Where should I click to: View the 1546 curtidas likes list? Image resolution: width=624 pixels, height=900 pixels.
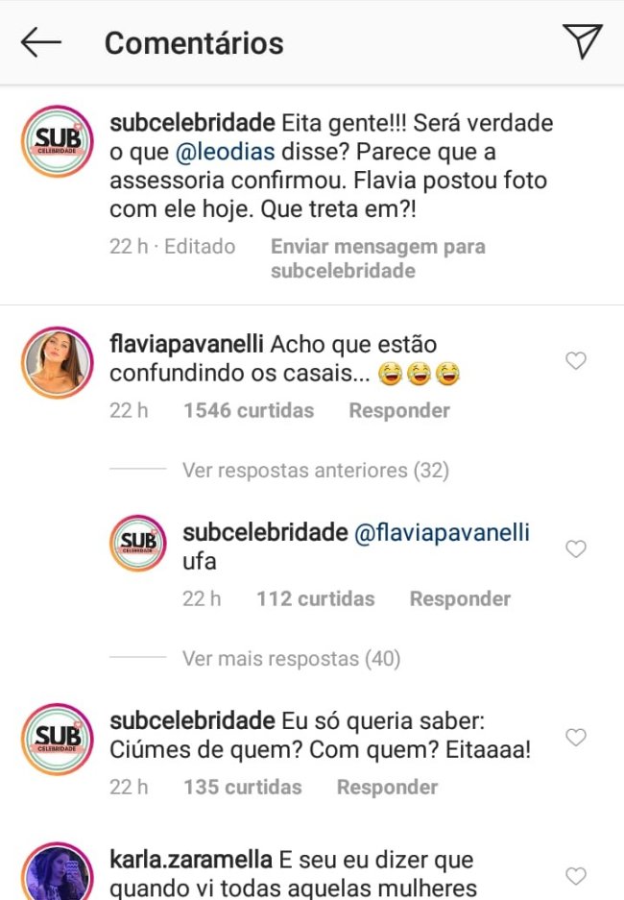249,410
